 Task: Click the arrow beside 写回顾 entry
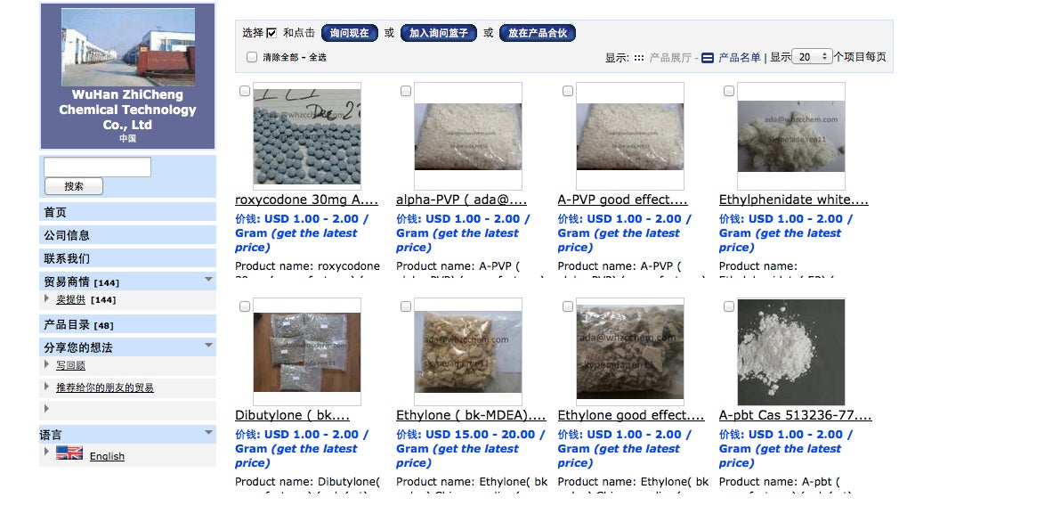click(46, 364)
